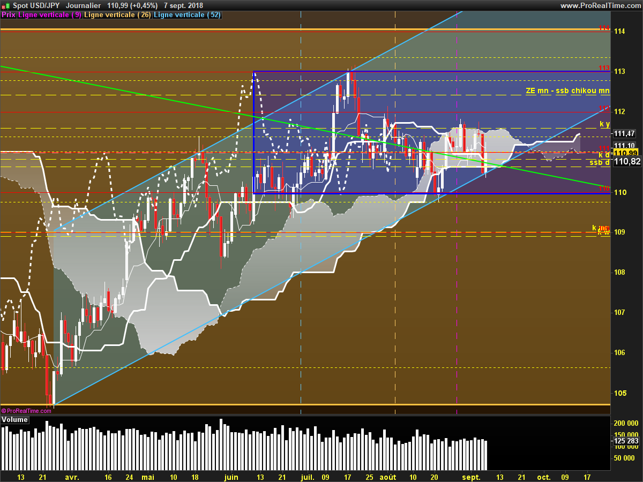
Task: Click the Journalier timeframe label
Action: (x=83, y=5)
